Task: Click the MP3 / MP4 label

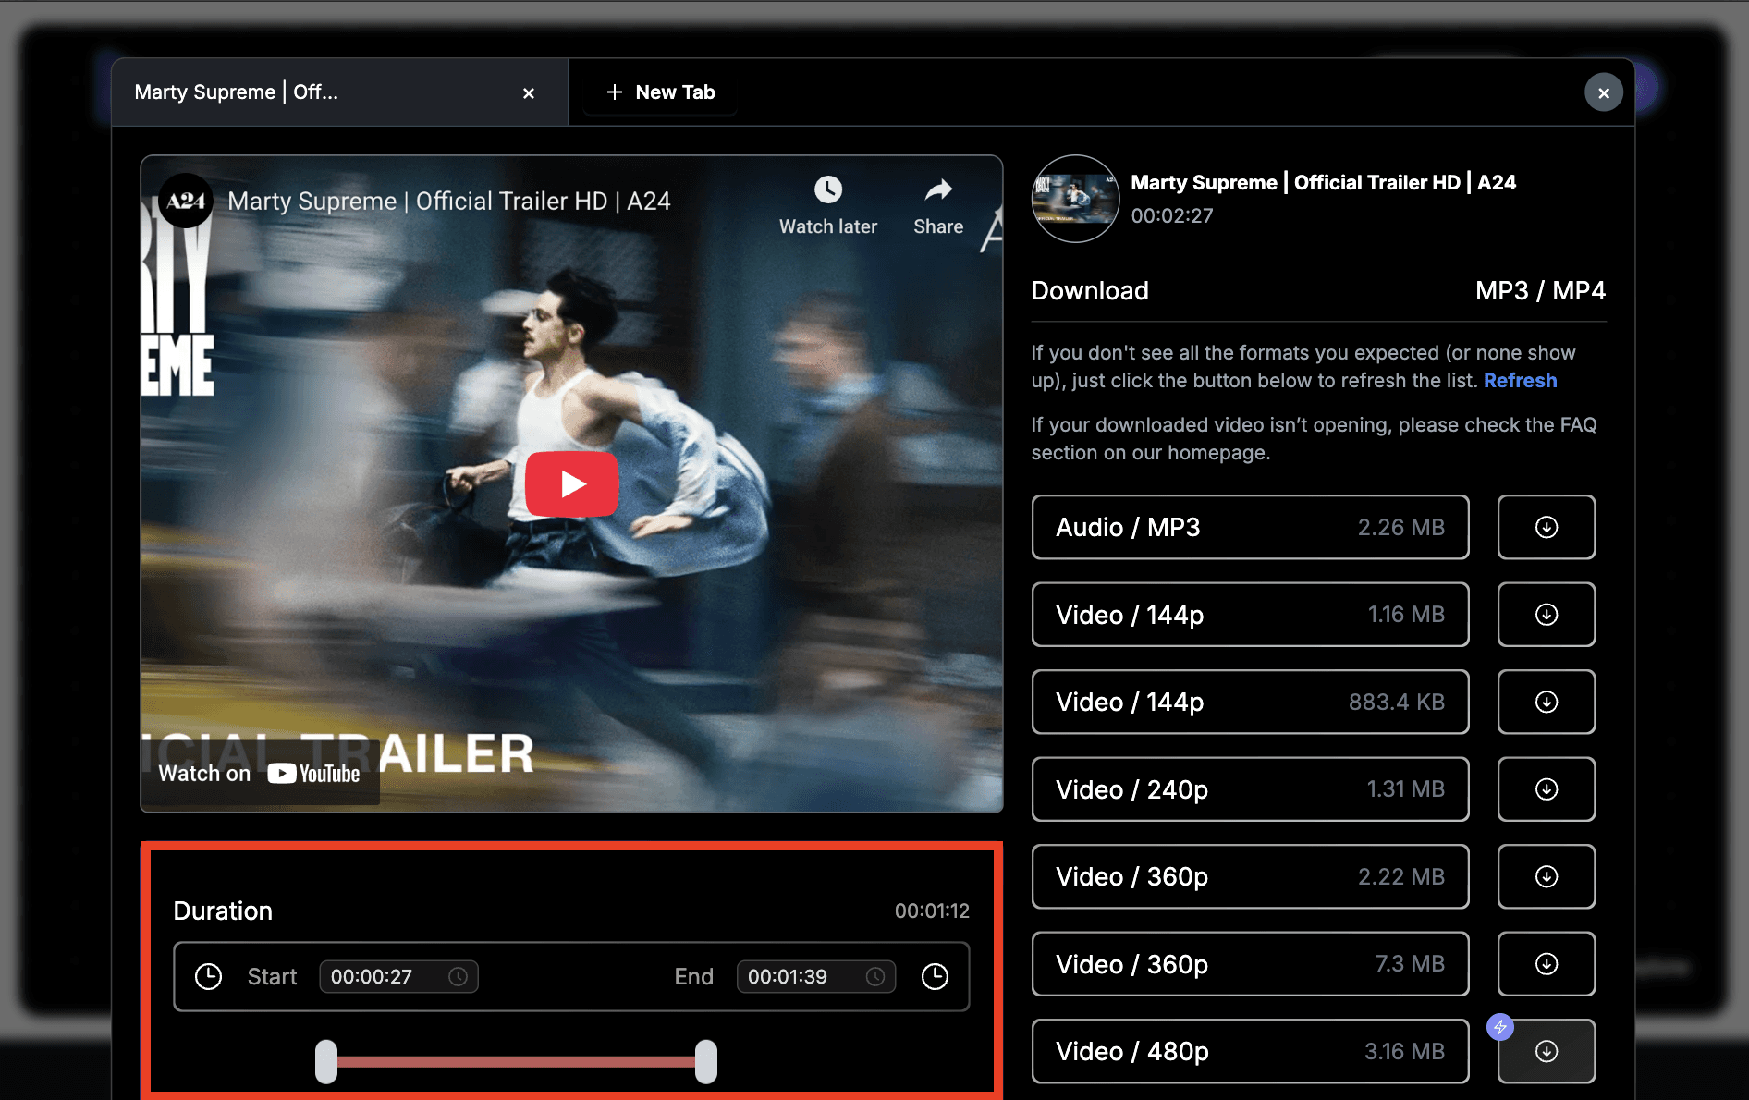Action: (x=1540, y=291)
